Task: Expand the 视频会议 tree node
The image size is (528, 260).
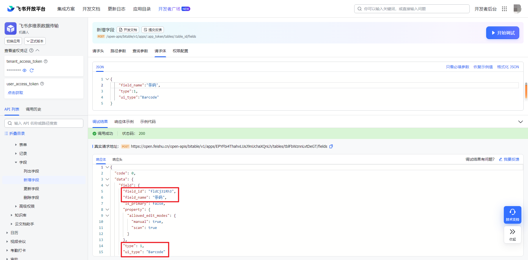Action: pos(7,242)
